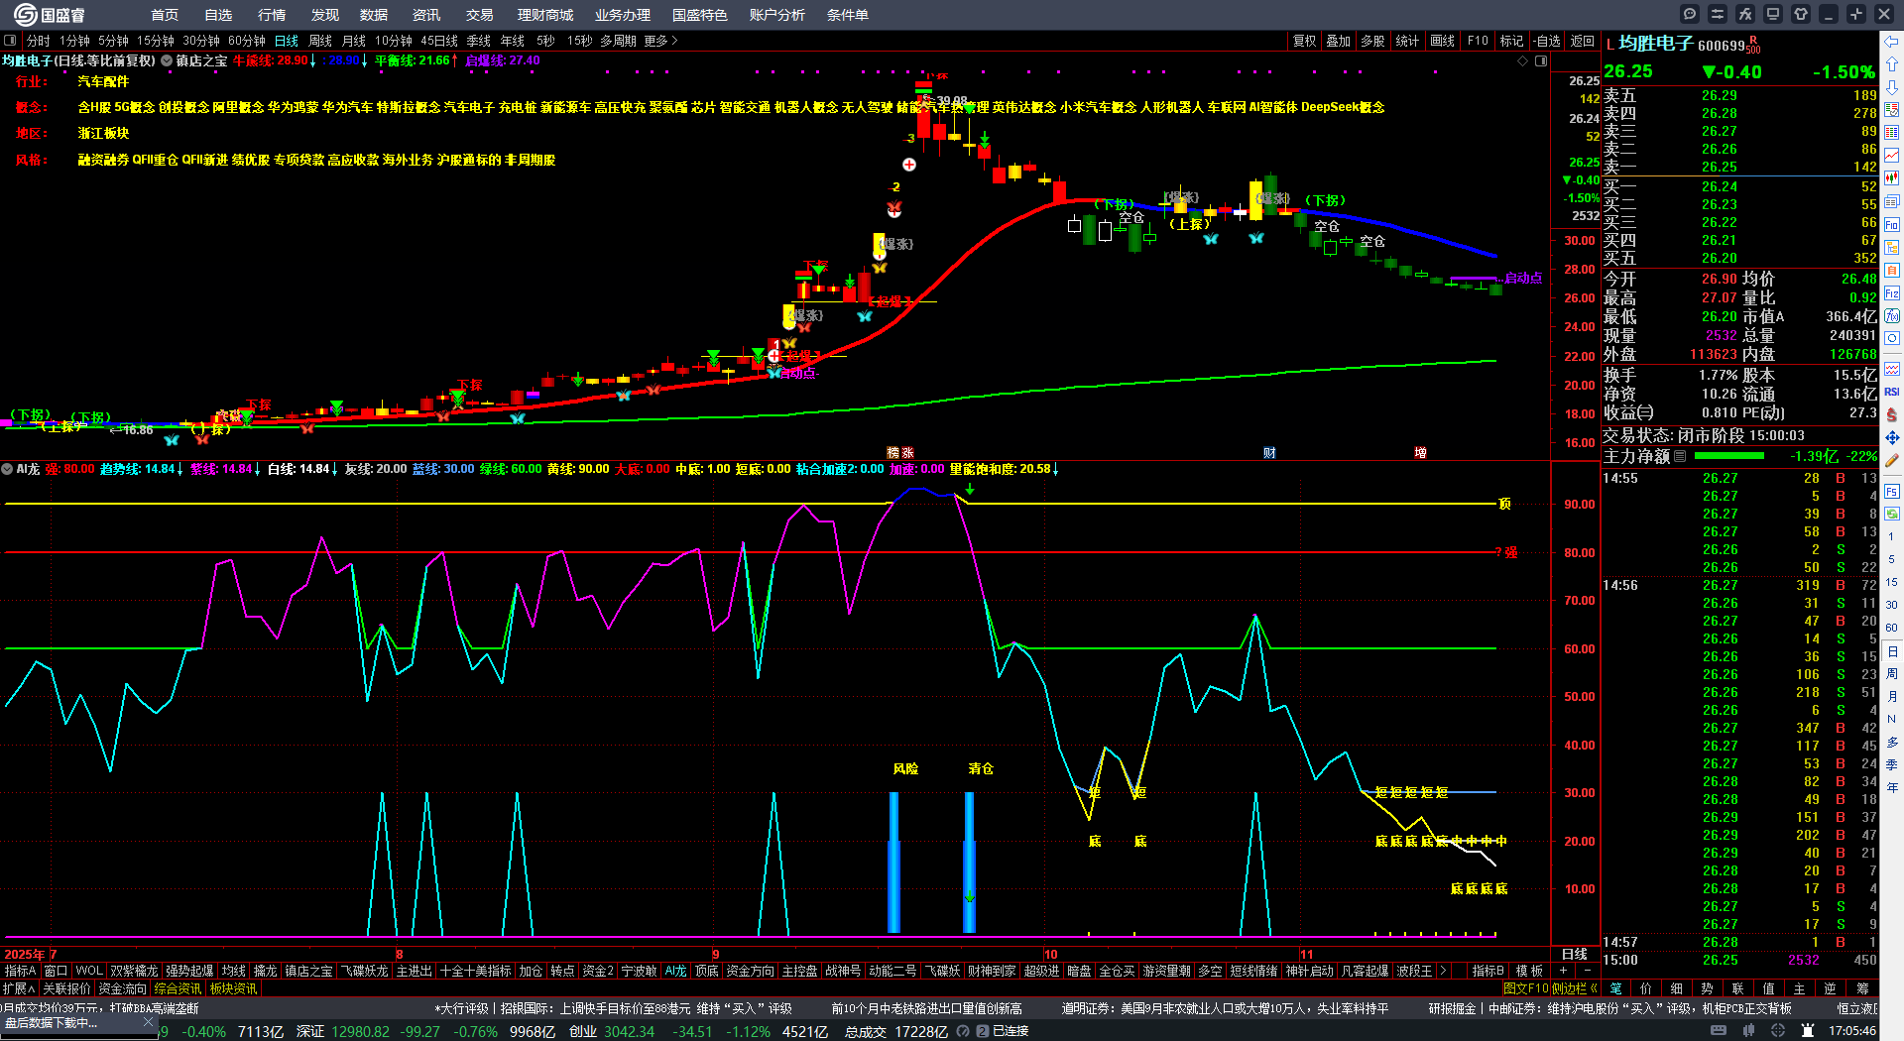This screenshot has width=1904, height=1041.
Task: Expand the 扩展 panel arrow at bottom left
Action: tap(19, 988)
